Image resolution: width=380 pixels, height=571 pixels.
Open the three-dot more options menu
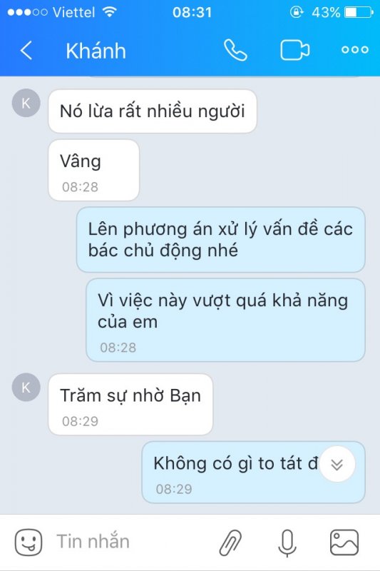pos(355,50)
